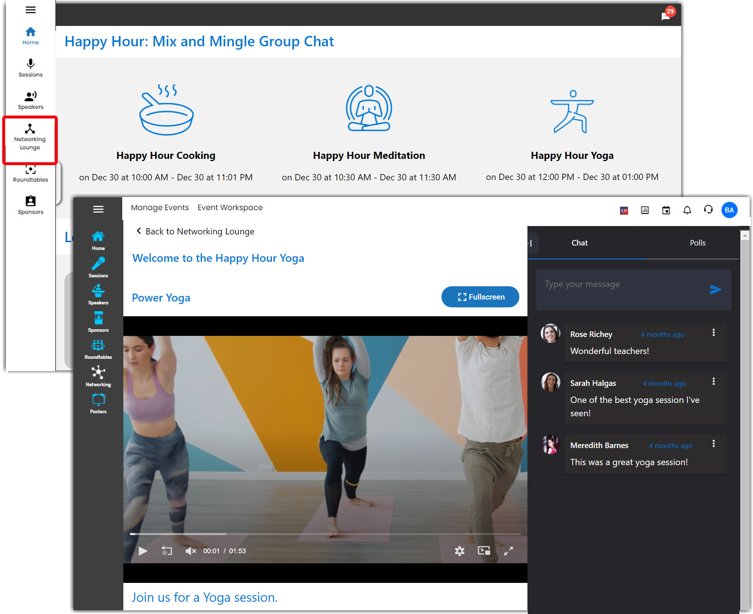This screenshot has height=614, width=753.
Task: Open video settings gear
Action: (x=459, y=551)
